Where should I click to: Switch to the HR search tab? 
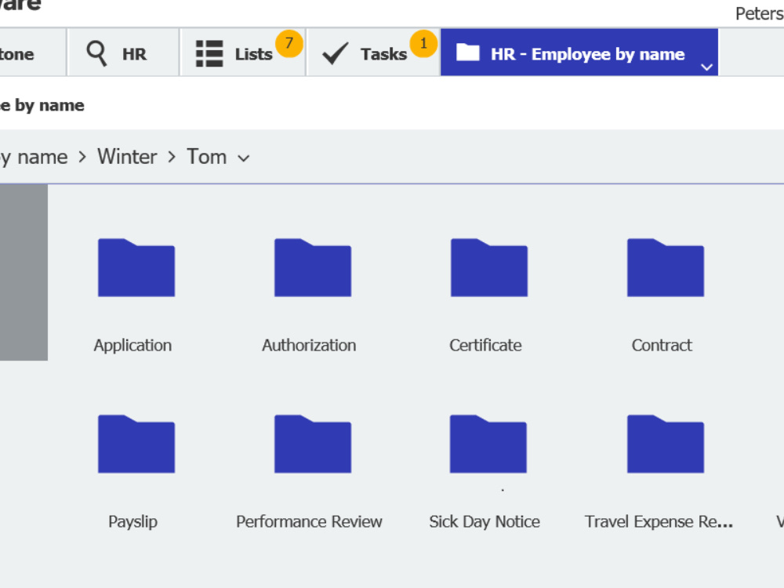click(x=123, y=53)
